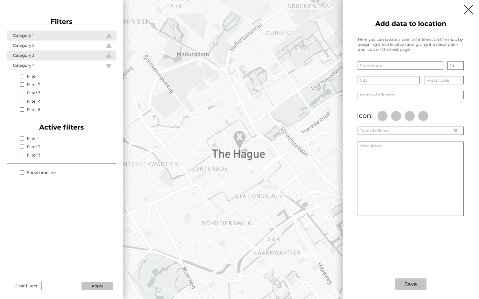Screen dimensions: 479x299
Task: Click the close X on the Add data panel
Action: [x=469, y=10]
